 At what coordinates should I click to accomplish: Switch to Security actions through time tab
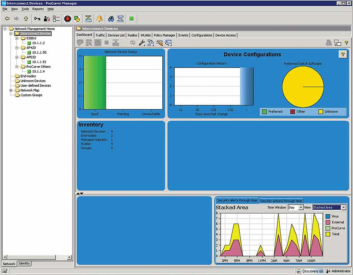click(282, 200)
